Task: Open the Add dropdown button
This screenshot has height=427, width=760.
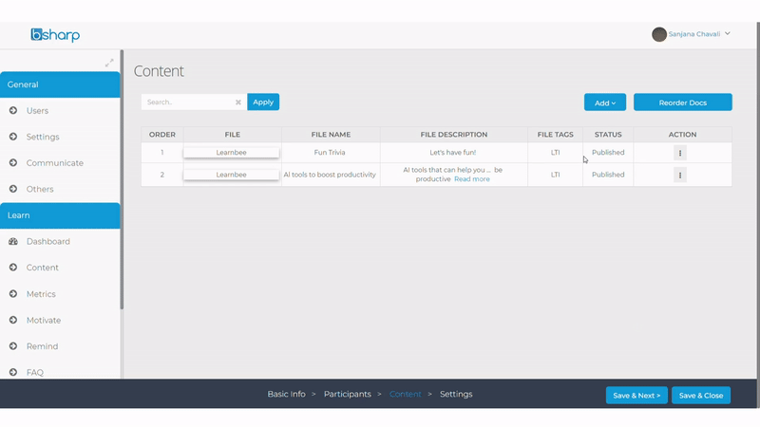Action: (x=605, y=102)
